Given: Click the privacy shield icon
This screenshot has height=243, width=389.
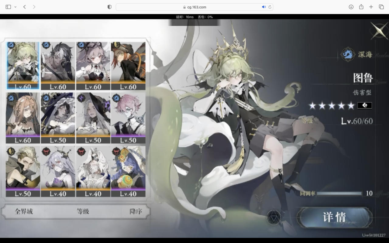Looking at the screenshot, I should pyautogui.click(x=109, y=7).
